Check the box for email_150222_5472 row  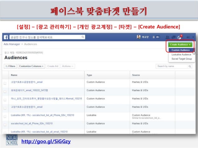tap(5, 92)
